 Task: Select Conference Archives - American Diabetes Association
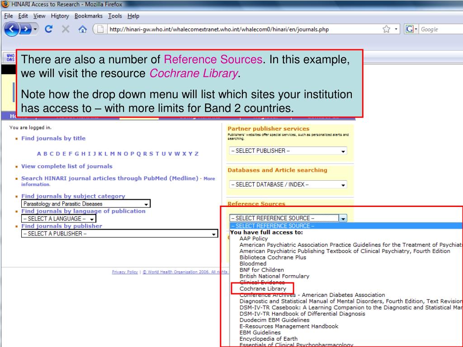tap(312, 295)
